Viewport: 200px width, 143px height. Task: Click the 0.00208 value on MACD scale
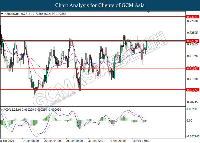(192, 110)
